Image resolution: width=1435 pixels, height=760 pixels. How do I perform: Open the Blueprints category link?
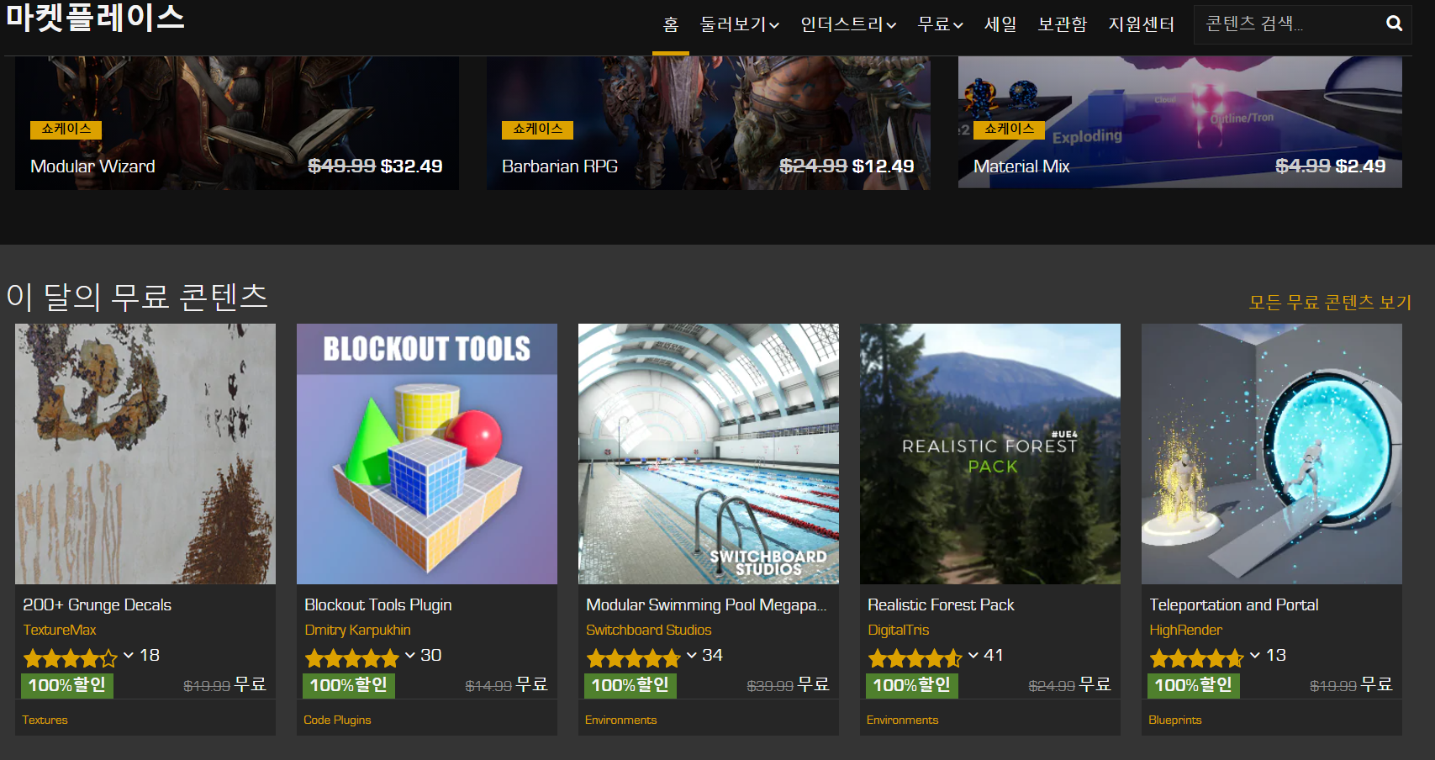tap(1174, 720)
